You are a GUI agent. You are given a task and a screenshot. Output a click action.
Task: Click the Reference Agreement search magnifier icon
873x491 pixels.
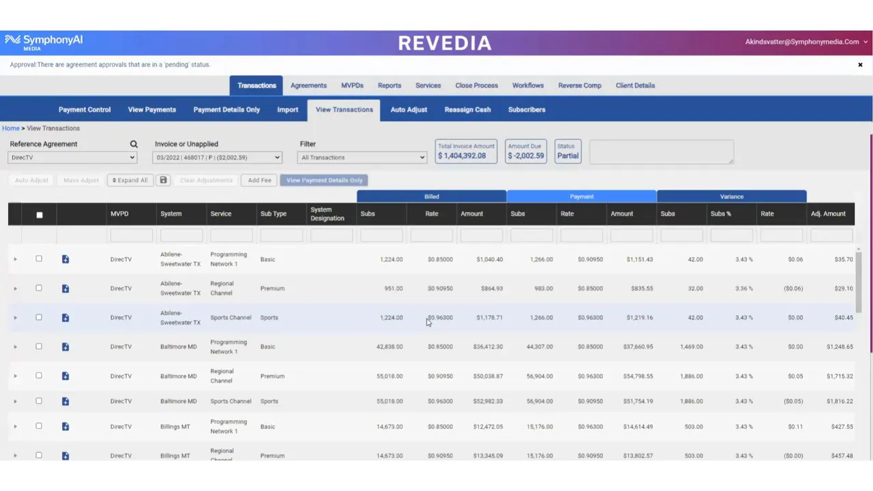coord(134,144)
